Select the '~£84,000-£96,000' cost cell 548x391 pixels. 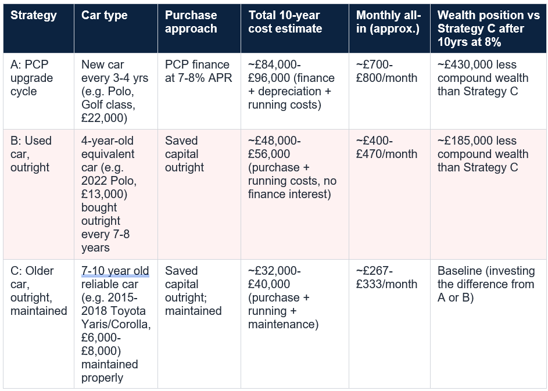click(295, 91)
